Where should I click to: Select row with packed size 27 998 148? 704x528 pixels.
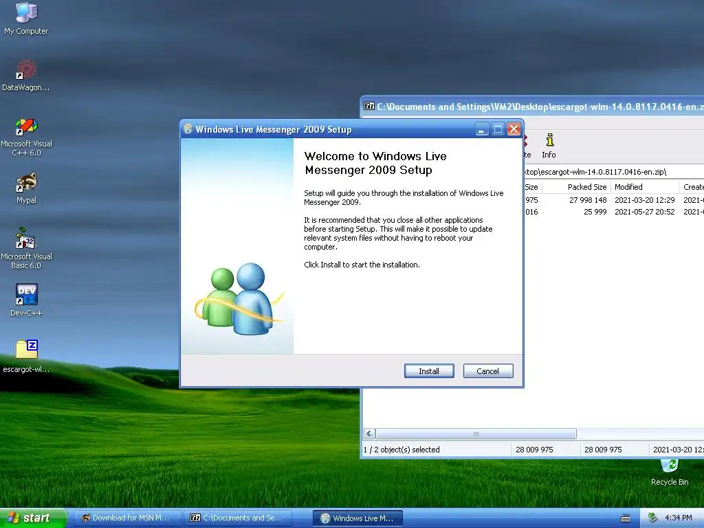pyautogui.click(x=613, y=200)
